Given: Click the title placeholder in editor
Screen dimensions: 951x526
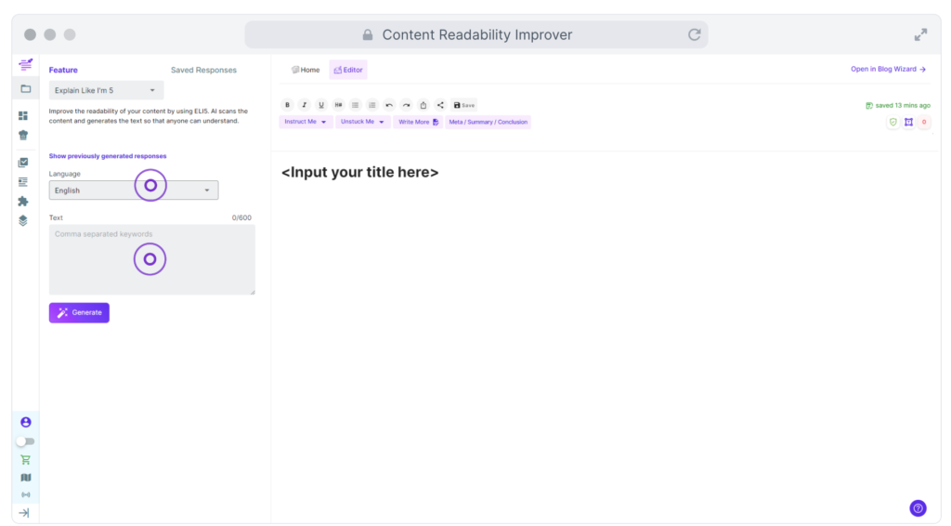Looking at the screenshot, I should pyautogui.click(x=359, y=172).
